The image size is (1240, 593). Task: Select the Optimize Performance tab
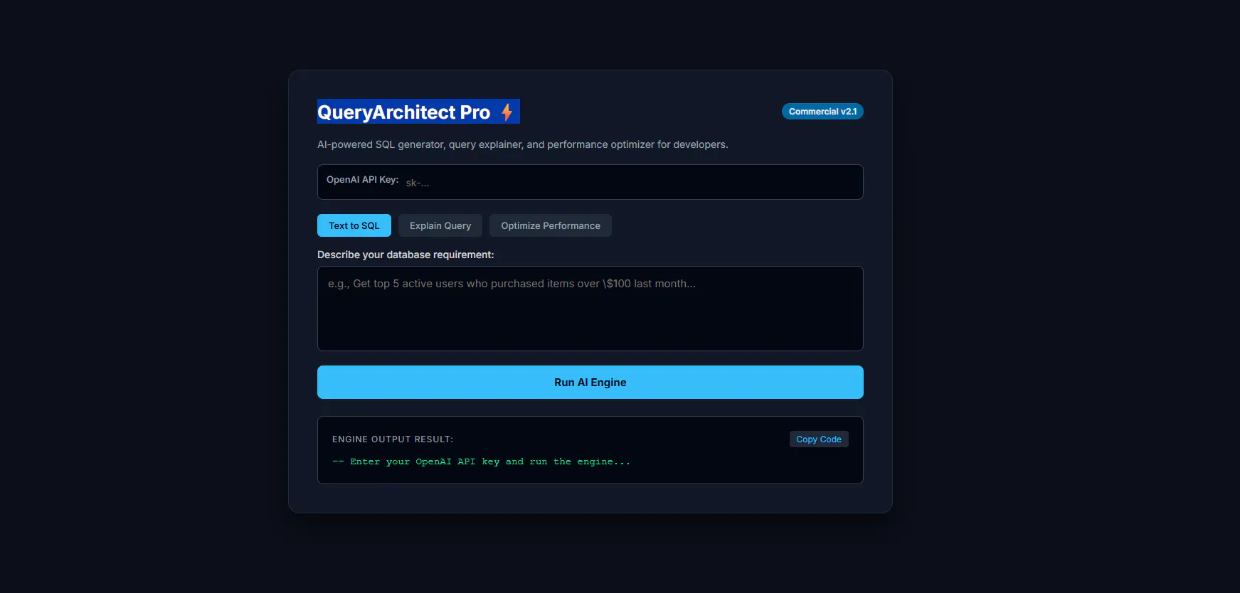point(551,225)
